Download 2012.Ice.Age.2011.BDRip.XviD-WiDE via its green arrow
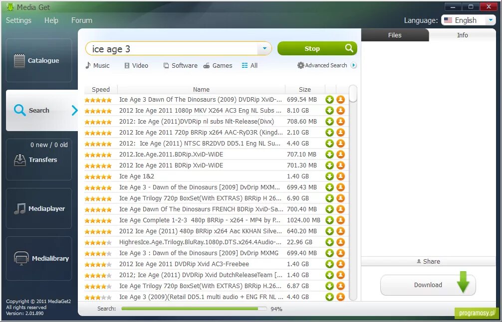 pyautogui.click(x=329, y=155)
